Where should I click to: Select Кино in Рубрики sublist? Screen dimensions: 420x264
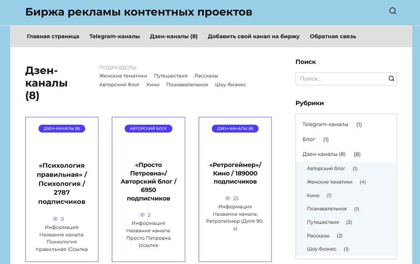pyautogui.click(x=313, y=195)
